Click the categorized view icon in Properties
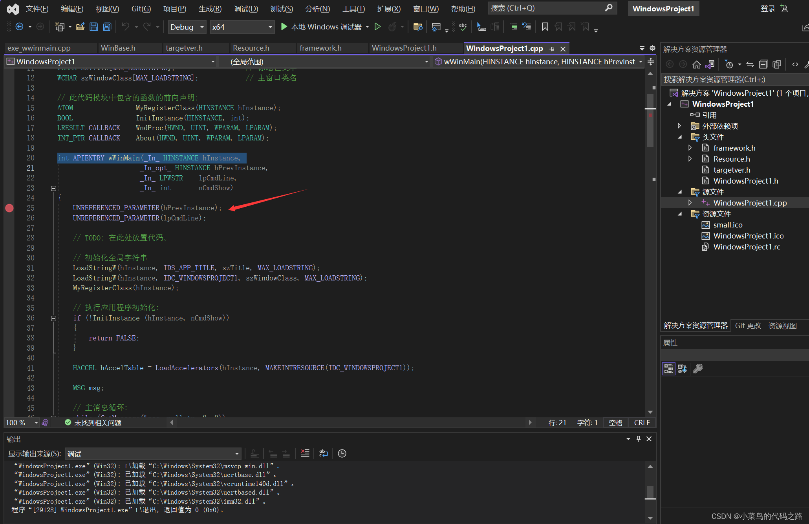809x524 pixels. (668, 369)
